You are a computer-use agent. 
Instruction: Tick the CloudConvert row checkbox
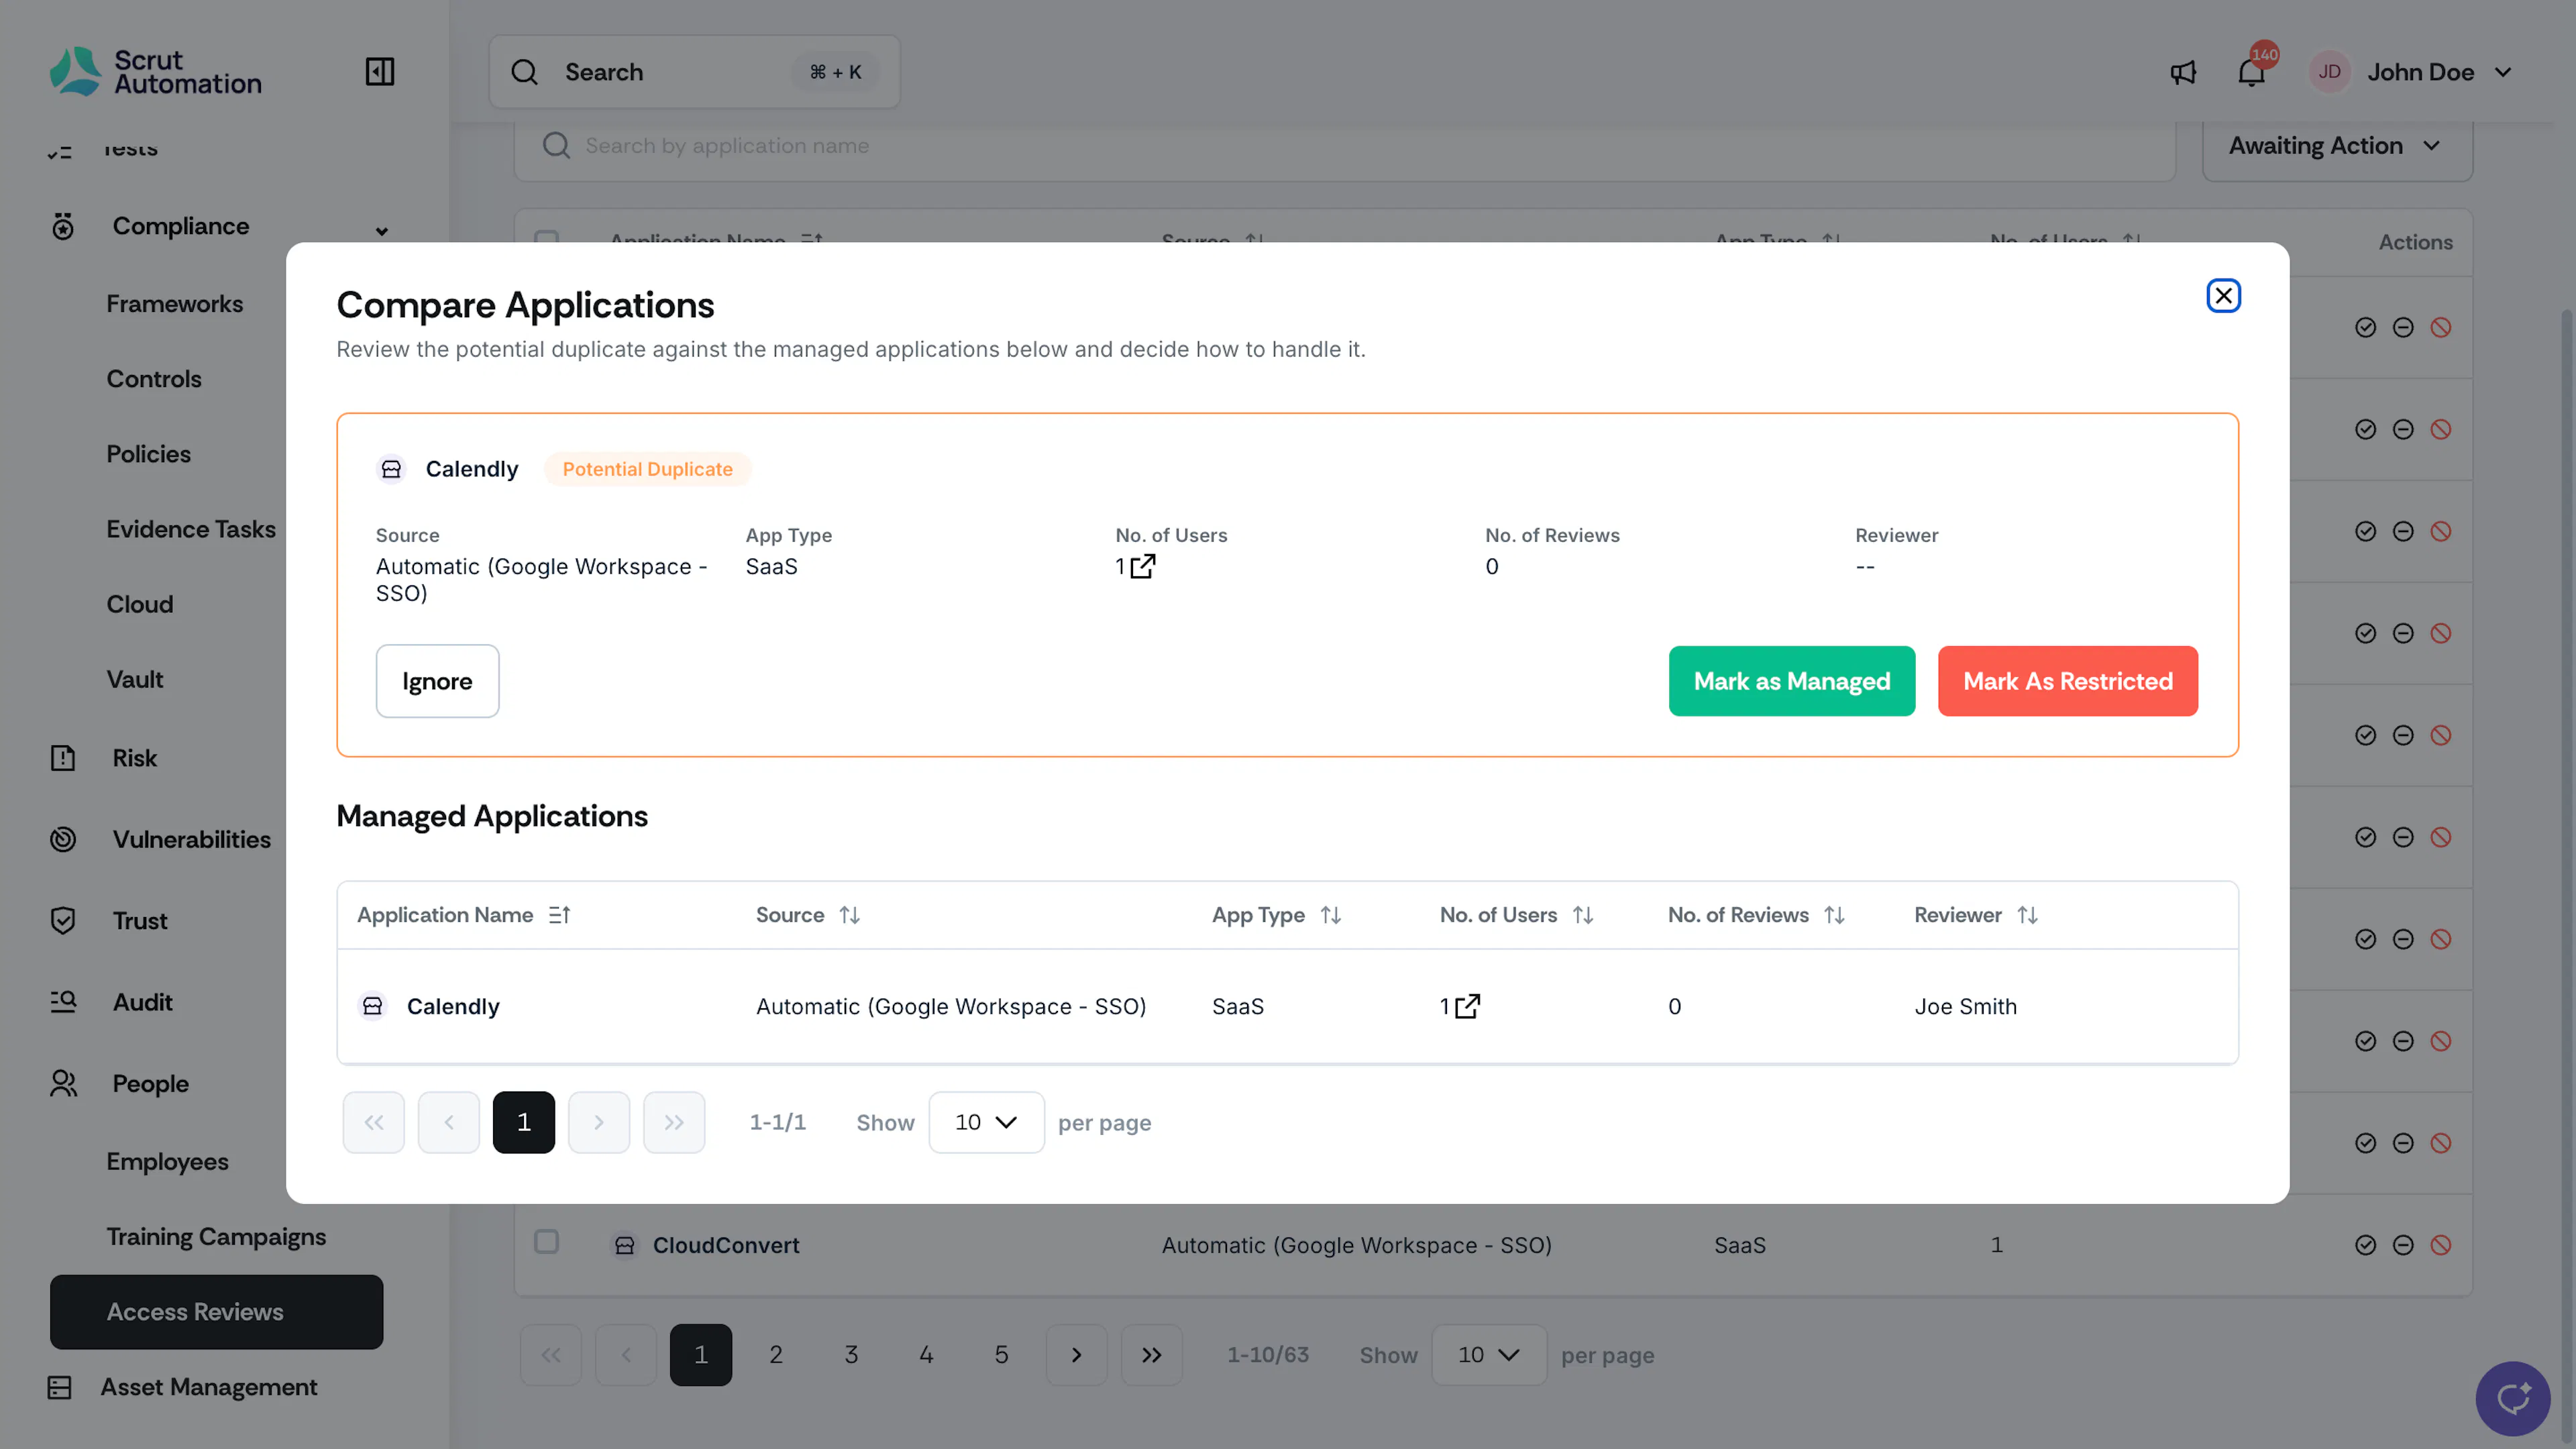(x=546, y=1242)
